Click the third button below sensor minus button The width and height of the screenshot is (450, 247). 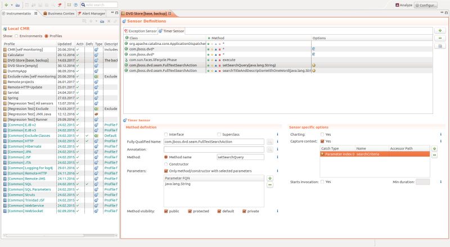click(x=440, y=46)
